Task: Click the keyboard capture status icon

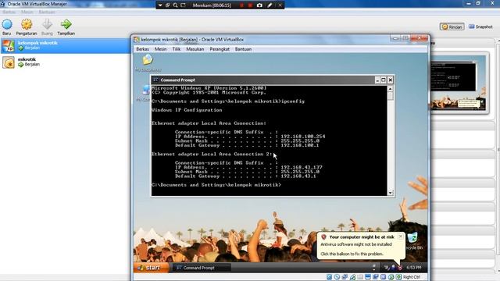Action: 398,277
